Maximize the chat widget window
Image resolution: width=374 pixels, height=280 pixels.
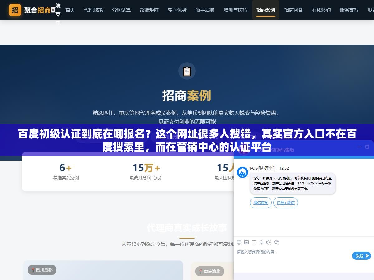[367, 147]
